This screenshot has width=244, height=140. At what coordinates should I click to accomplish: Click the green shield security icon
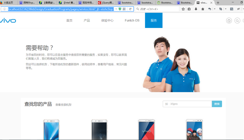coord(120,9)
